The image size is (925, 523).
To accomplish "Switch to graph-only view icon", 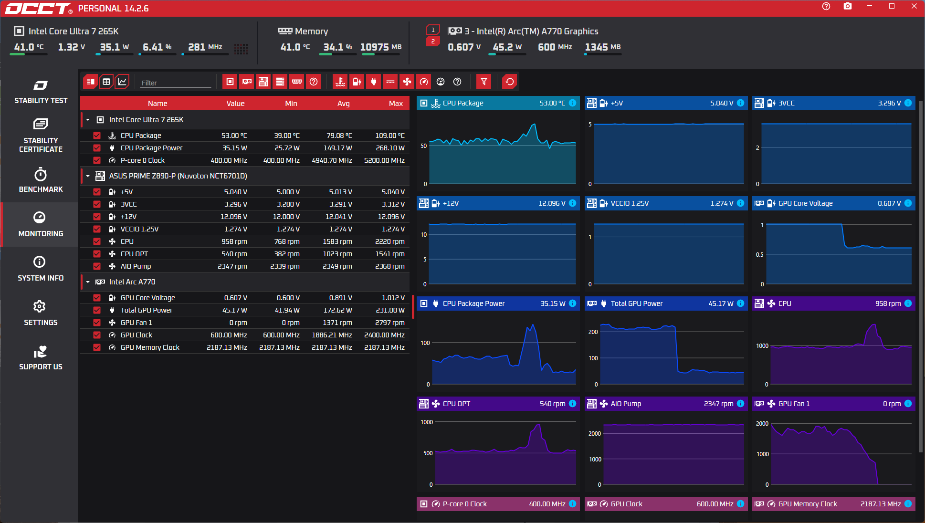I will click(122, 82).
